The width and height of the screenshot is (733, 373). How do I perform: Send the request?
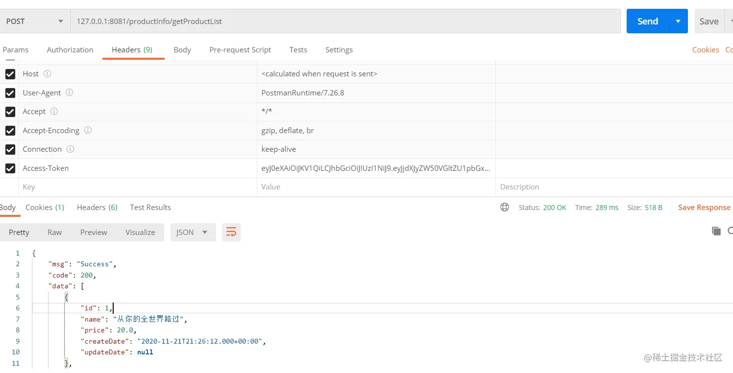point(647,21)
